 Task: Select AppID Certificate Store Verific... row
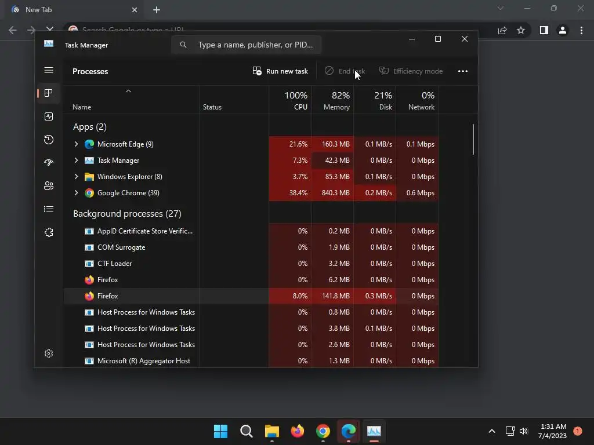(251, 231)
